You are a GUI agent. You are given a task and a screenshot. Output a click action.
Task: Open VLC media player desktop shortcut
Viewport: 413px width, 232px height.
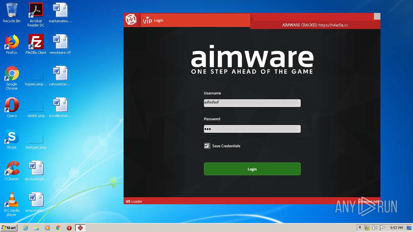pos(12,204)
